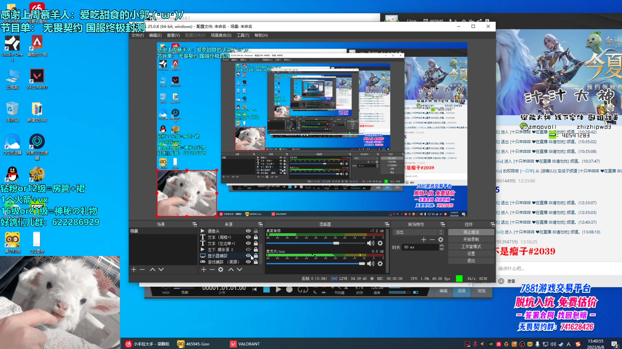Enable 工作室模式 studio mode
The image size is (622, 349).
pyautogui.click(x=471, y=246)
